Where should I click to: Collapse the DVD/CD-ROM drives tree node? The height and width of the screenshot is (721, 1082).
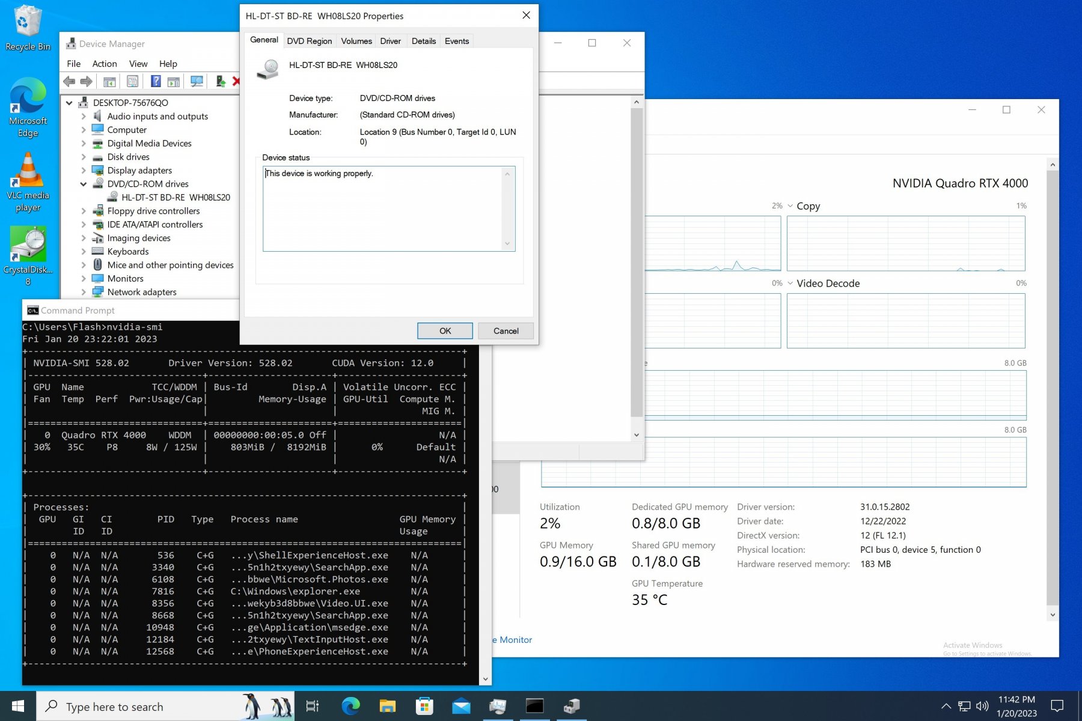click(84, 184)
